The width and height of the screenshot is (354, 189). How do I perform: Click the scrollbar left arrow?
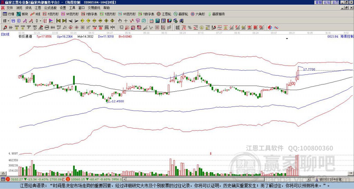click(x=124, y=179)
